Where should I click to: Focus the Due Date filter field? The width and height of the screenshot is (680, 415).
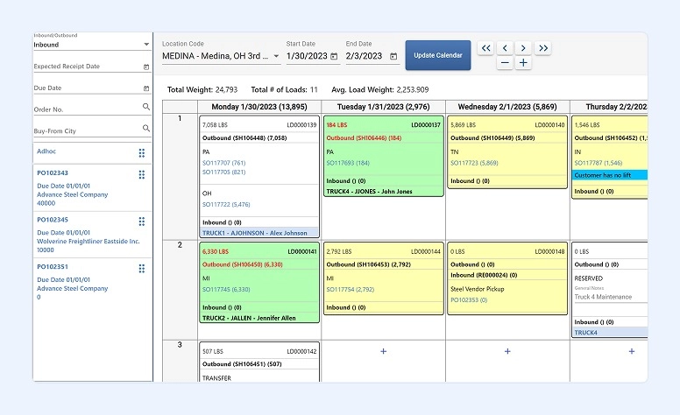[x=87, y=88]
